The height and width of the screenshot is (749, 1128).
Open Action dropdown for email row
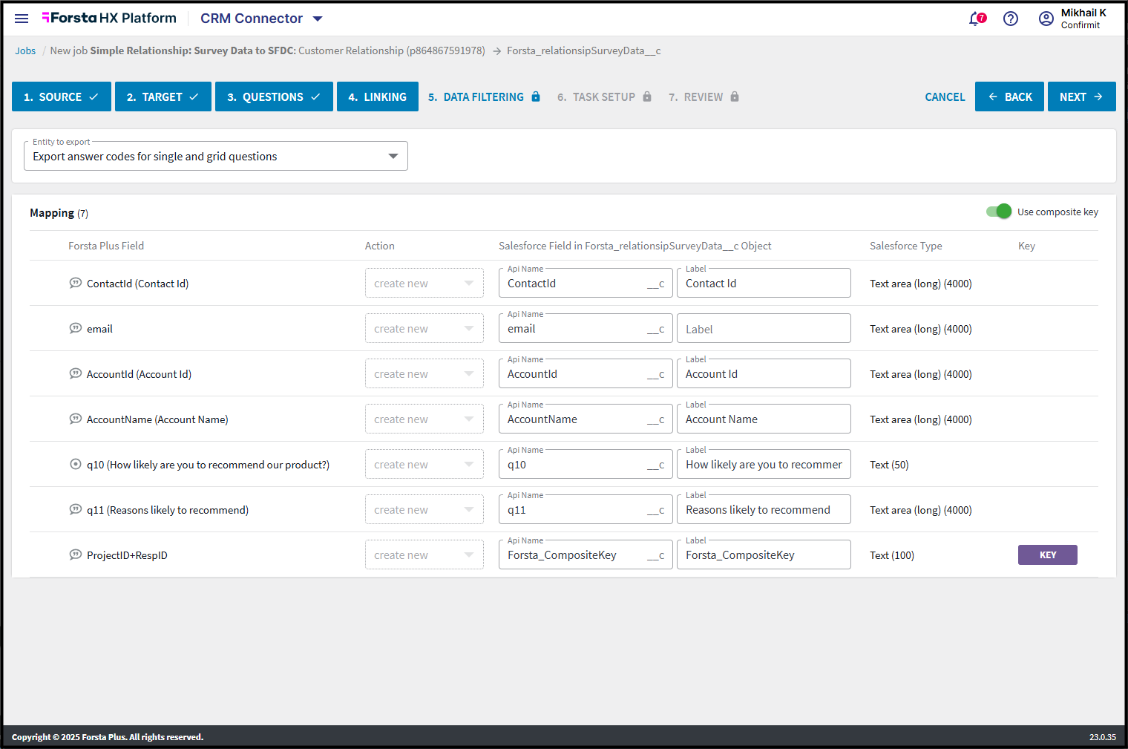coord(424,328)
